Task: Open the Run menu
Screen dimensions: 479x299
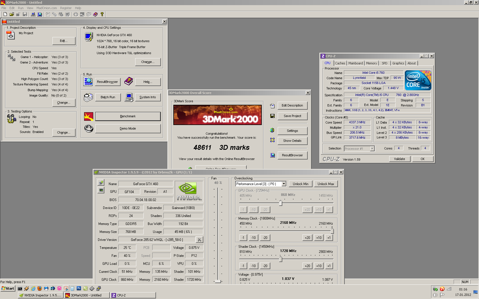Action: coord(21,8)
